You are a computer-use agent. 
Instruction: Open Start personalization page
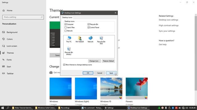coord(9,67)
